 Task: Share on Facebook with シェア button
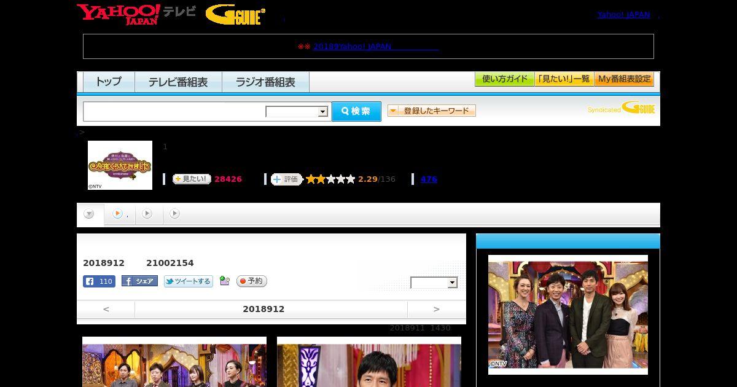(x=139, y=281)
